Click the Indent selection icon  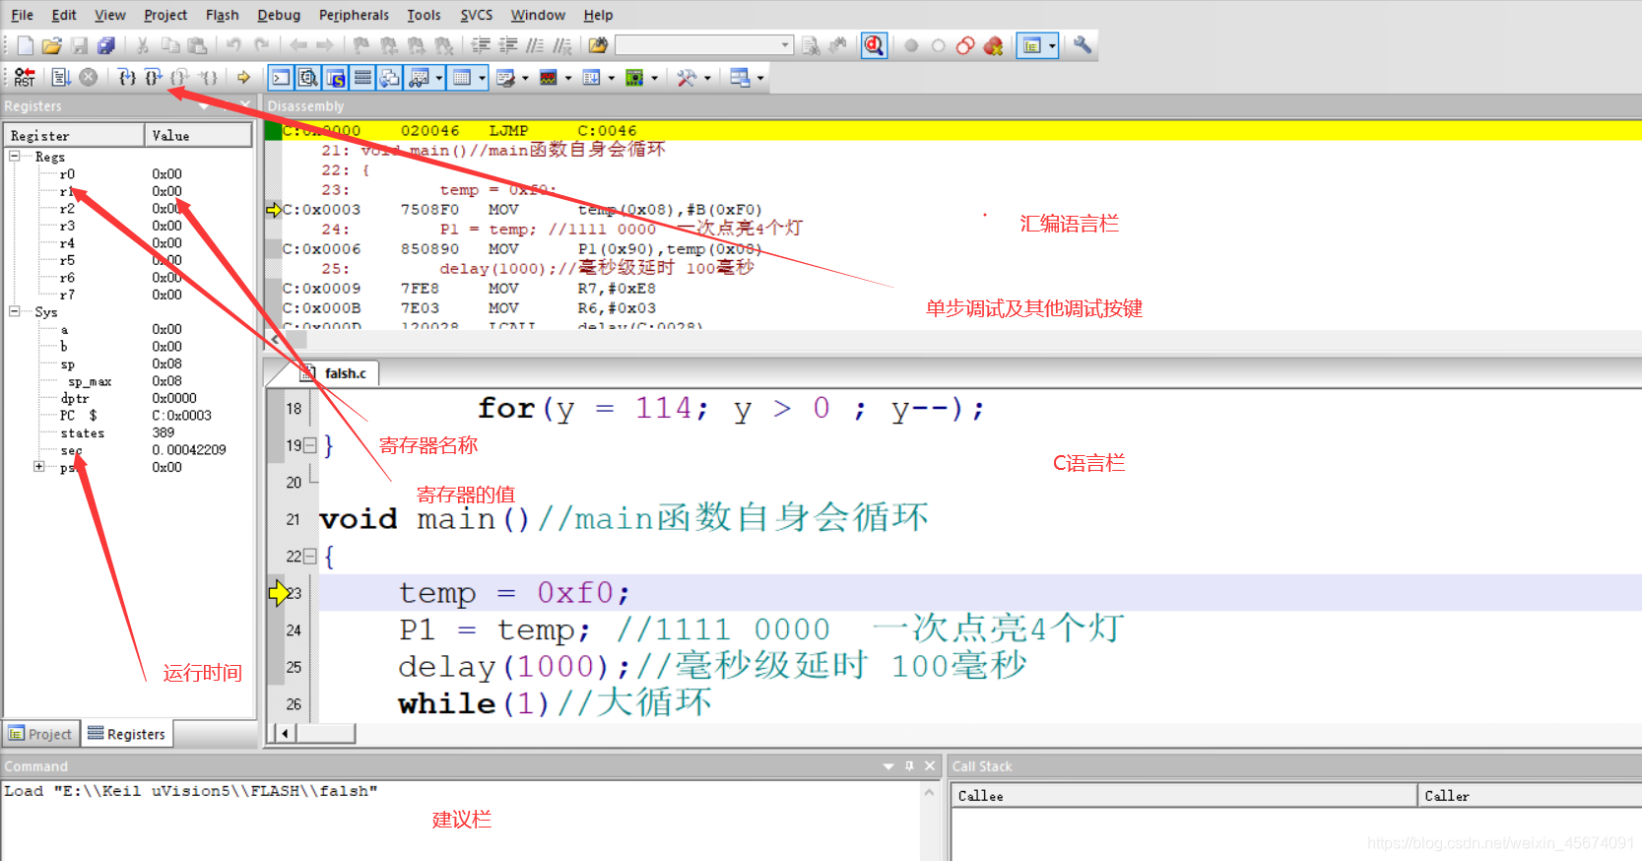pos(481,45)
